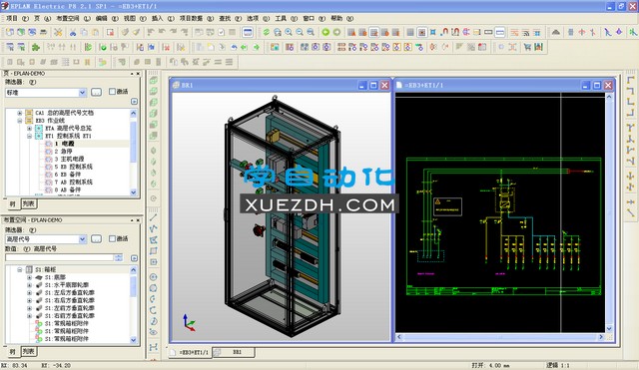This screenshot has height=370, width=639.
Task: Click the red magnet snap icon
Action: (444, 32)
